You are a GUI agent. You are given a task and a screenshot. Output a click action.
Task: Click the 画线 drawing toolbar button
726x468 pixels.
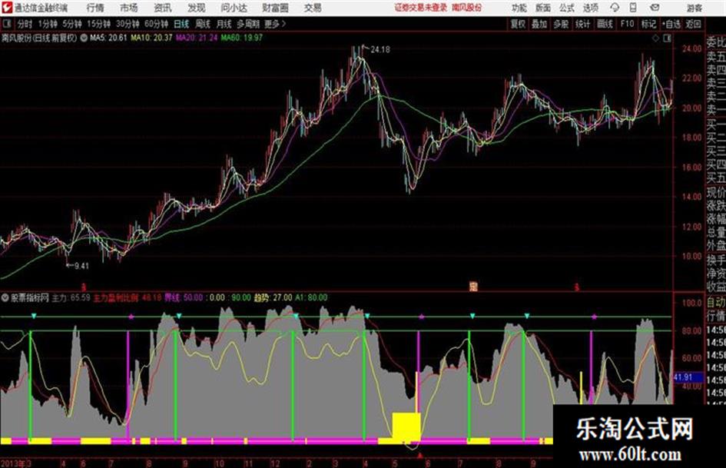tap(605, 24)
